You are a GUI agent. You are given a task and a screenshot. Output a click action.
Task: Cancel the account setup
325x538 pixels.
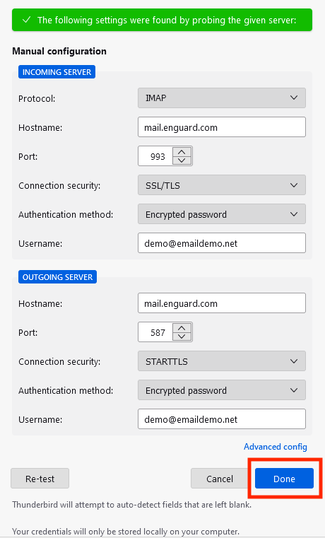220,479
